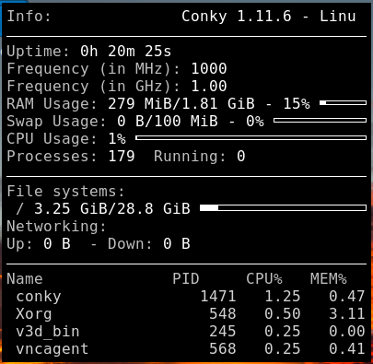The height and width of the screenshot is (364, 373).
Task: Select the 'vncagent' process name
Action: click(52, 349)
